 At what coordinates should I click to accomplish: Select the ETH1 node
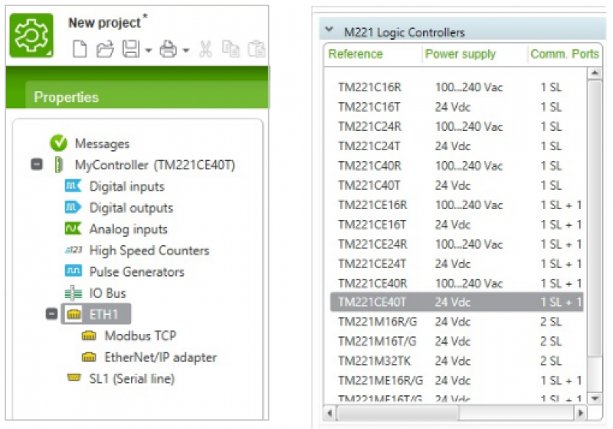click(x=103, y=314)
